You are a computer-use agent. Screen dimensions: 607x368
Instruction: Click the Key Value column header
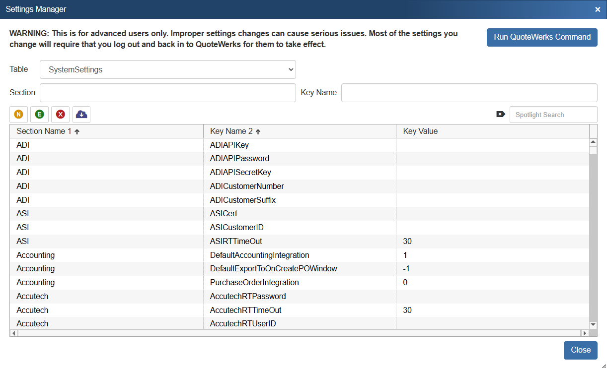[420, 131]
